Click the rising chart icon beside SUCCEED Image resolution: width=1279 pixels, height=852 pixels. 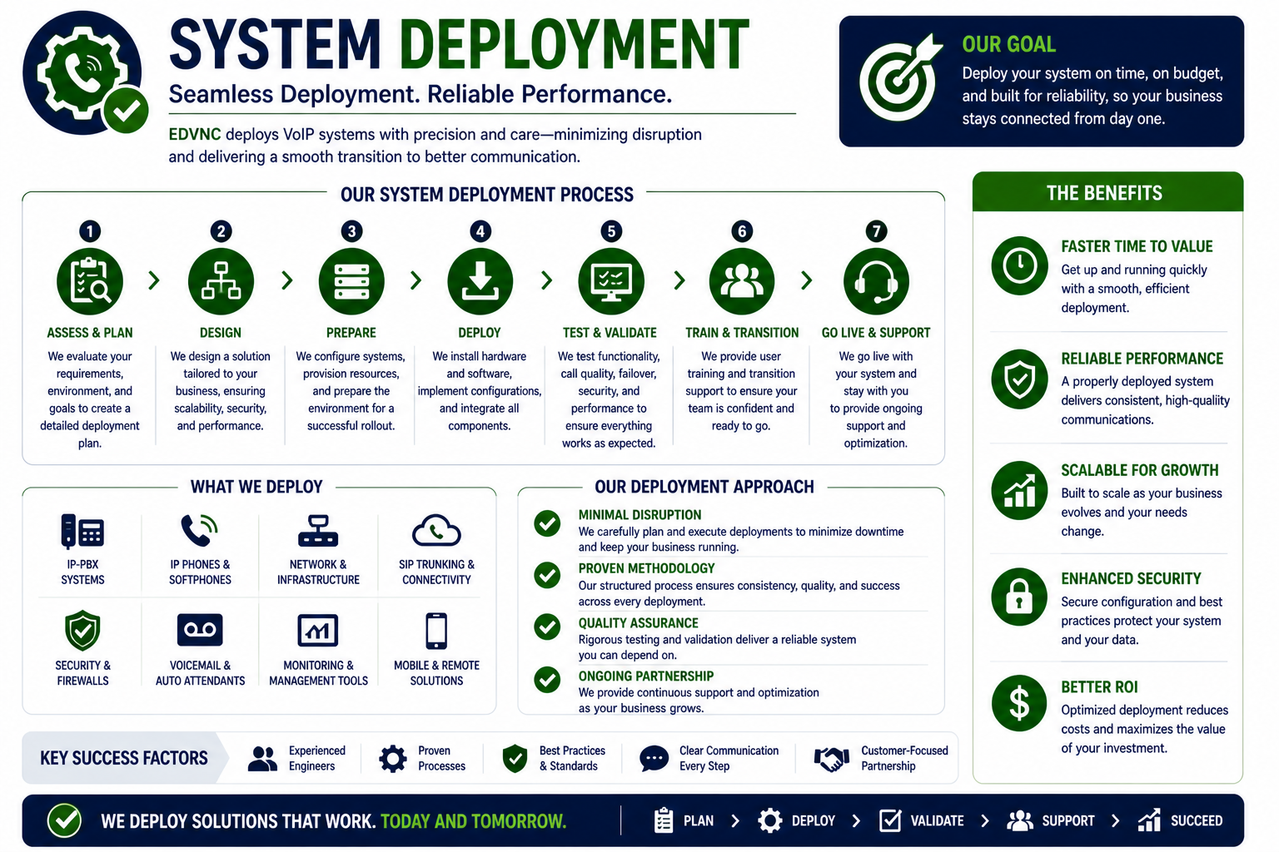coord(1149,820)
